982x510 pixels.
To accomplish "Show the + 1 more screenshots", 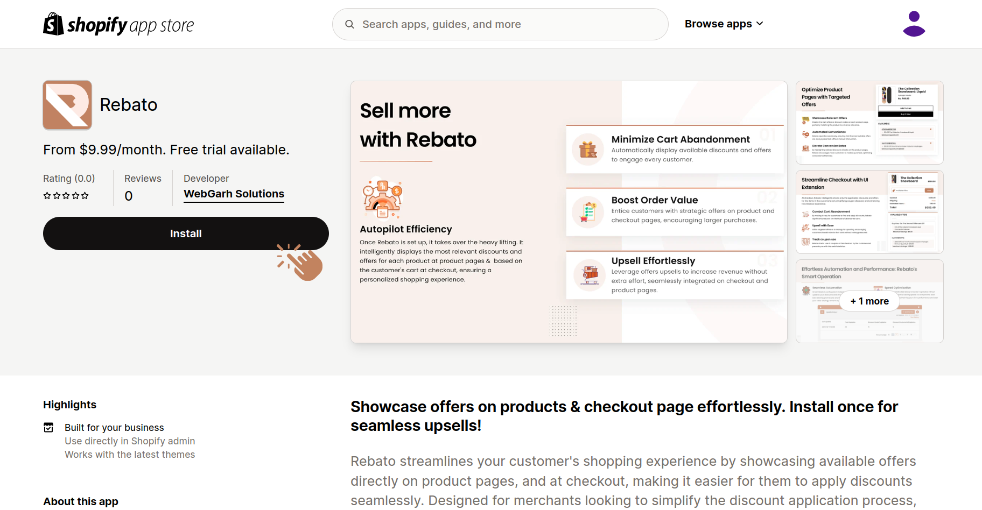I will [869, 301].
